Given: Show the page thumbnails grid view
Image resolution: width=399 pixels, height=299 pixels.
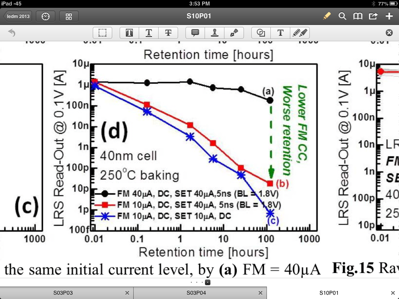Looking at the screenshot, I should tap(69, 16).
